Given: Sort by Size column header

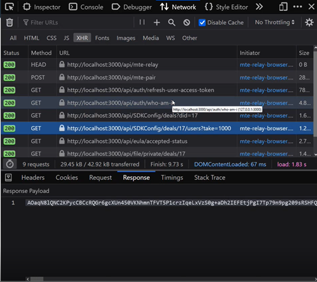Looking at the screenshot, I should click(x=304, y=53).
